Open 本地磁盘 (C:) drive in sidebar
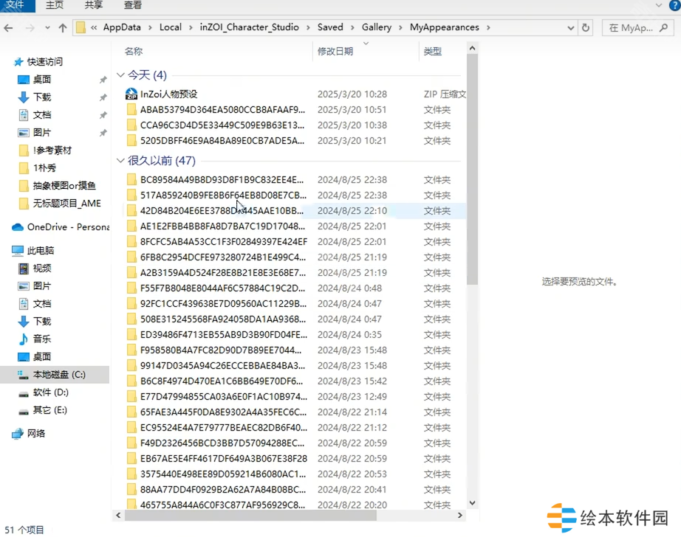 pos(58,375)
